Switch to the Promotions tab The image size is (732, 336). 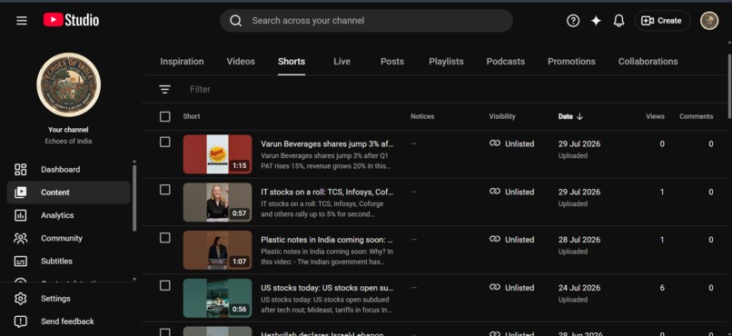pyautogui.click(x=571, y=62)
